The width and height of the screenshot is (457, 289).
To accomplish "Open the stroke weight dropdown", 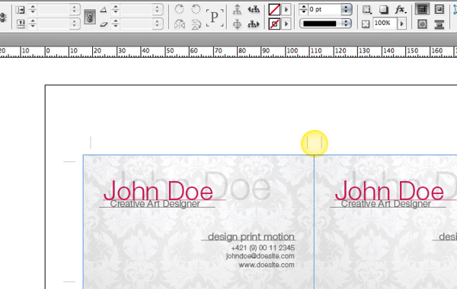I will [347, 9].
